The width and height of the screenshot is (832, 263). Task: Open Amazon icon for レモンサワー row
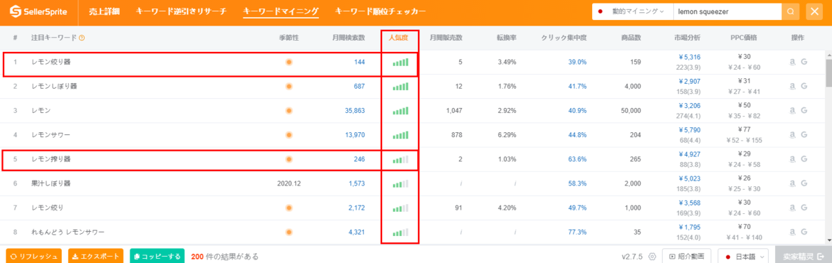click(792, 134)
